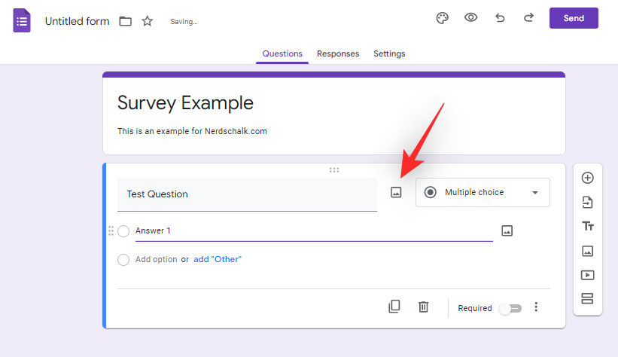Add a video from the sidebar
This screenshot has height=357, width=618.
click(x=588, y=275)
